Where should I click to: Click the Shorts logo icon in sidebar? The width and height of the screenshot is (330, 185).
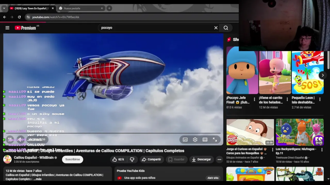tap(229, 39)
